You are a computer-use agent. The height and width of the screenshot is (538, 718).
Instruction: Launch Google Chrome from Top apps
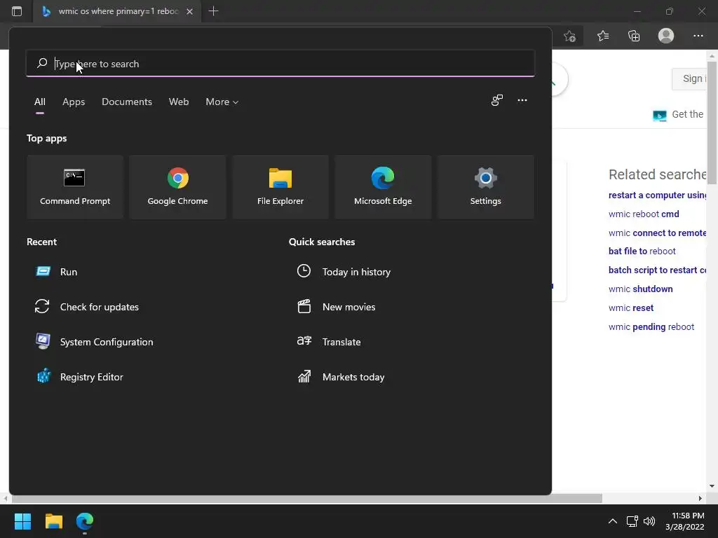[177, 186]
